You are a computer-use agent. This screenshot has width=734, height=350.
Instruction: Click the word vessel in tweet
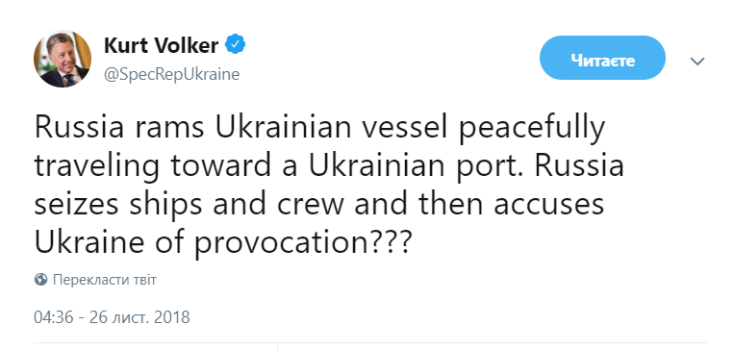[402, 127]
